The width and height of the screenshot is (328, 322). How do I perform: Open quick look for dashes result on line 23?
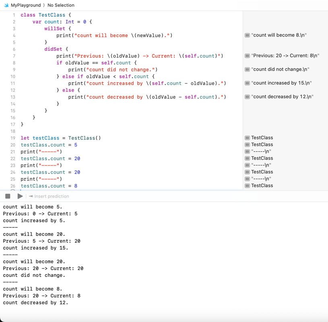pos(247,165)
